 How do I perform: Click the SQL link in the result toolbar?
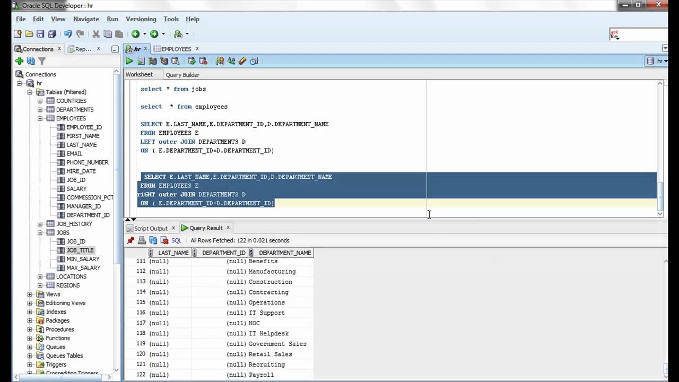point(176,240)
